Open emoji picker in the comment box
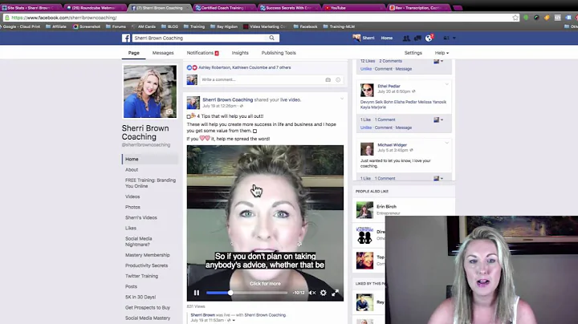578x324 pixels. 338,80
